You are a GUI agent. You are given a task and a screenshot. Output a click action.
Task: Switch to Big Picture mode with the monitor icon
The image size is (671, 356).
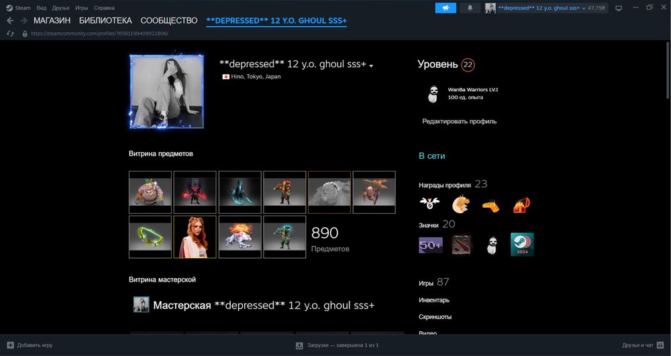pos(619,8)
